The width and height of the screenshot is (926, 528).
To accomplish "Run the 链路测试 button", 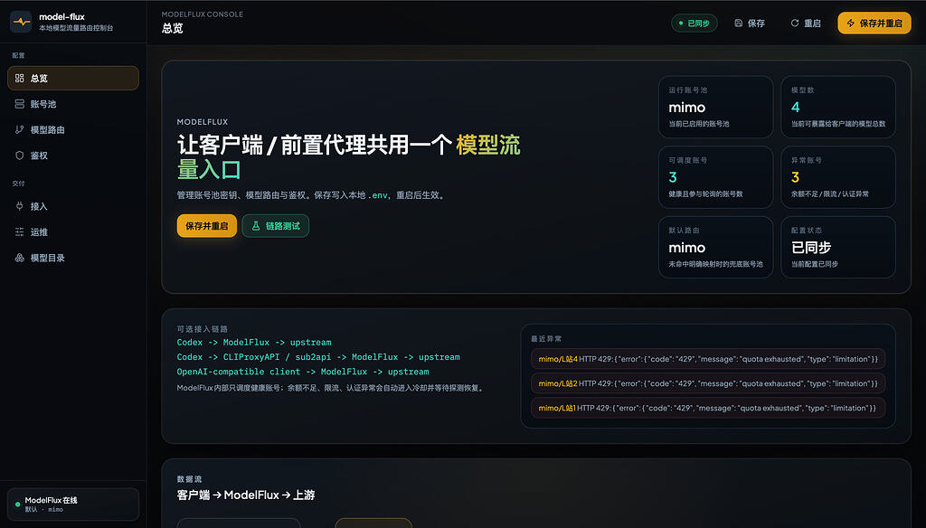I will [275, 226].
